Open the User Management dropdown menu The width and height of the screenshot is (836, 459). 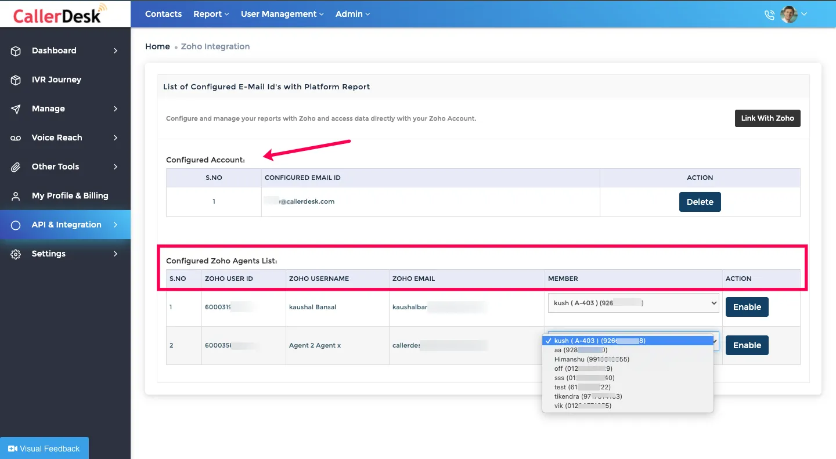coord(282,14)
